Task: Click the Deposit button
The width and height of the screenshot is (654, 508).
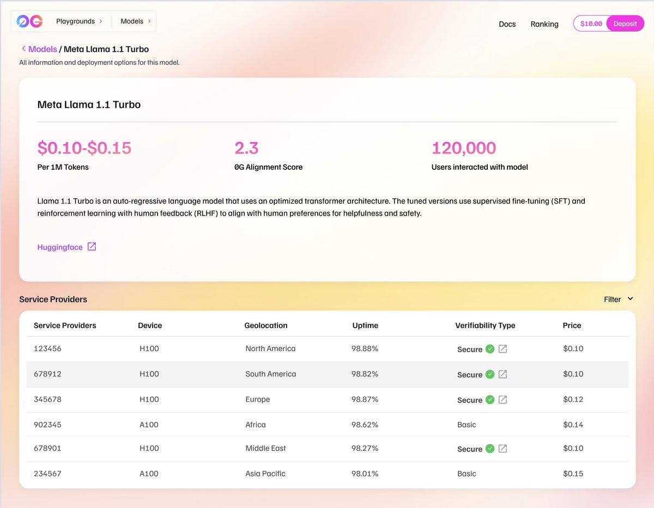Action: pyautogui.click(x=625, y=23)
